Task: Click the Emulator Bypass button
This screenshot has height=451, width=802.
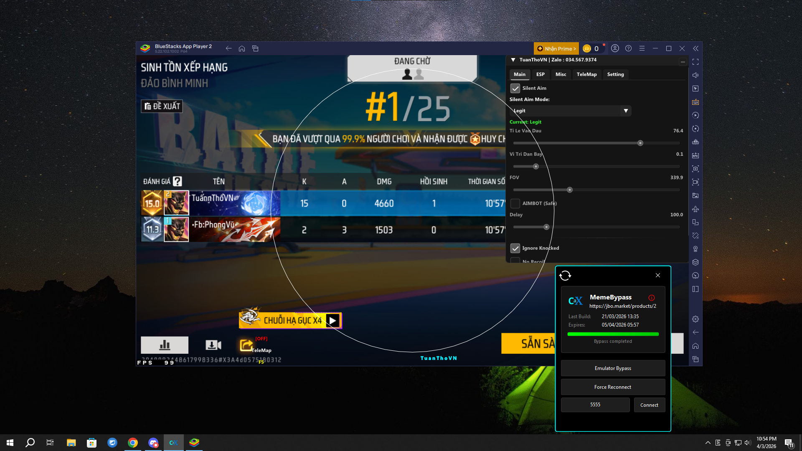Action: click(613, 368)
